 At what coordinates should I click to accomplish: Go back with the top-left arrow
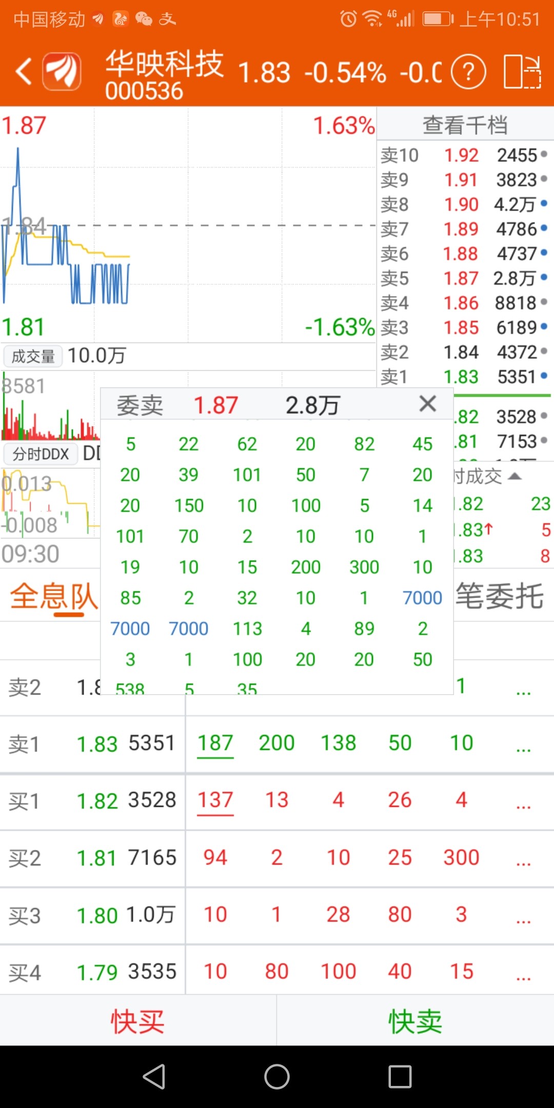coord(24,71)
